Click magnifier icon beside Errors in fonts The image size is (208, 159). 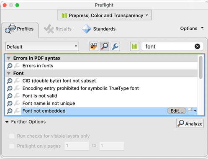click(x=10, y=66)
